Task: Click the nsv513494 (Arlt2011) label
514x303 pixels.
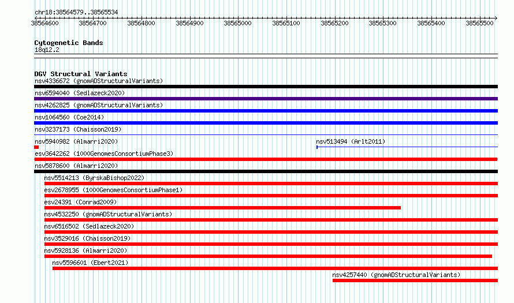Action: [x=351, y=141]
